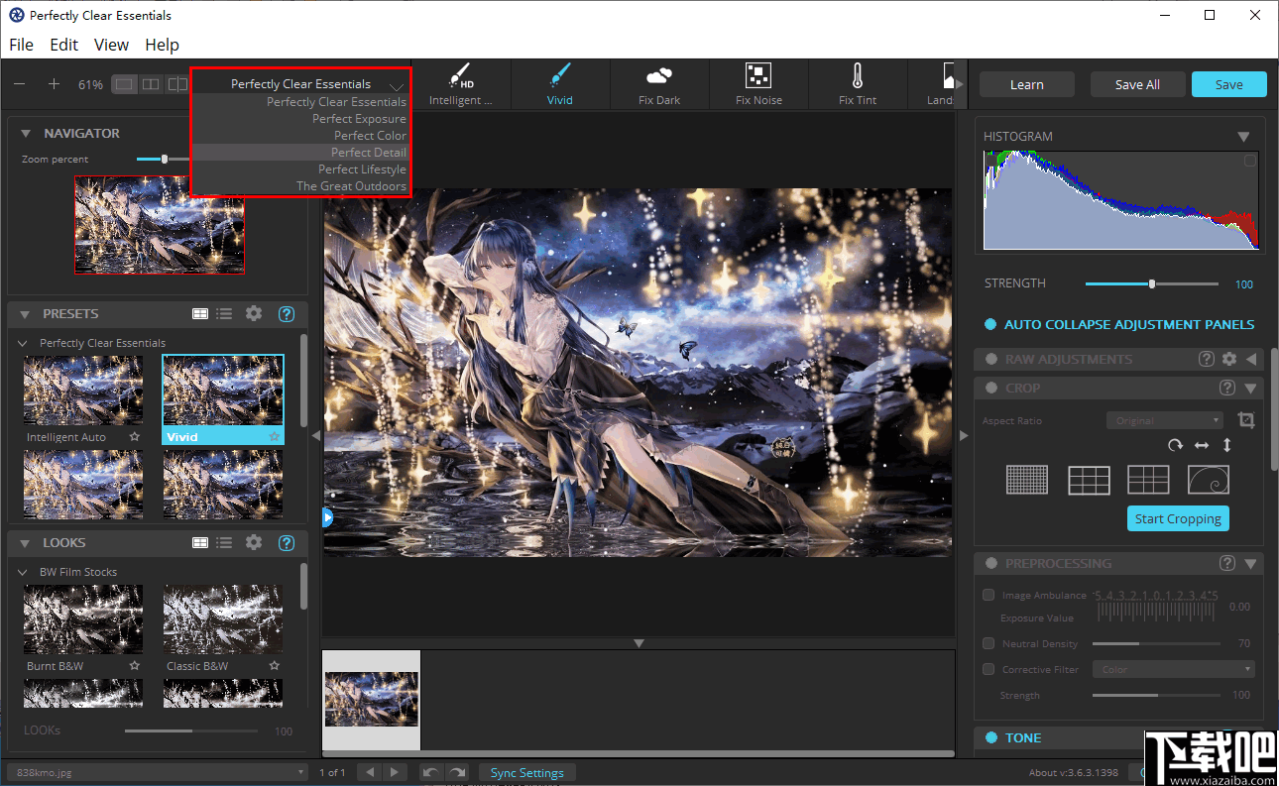Show Presets as grid view

tap(200, 313)
